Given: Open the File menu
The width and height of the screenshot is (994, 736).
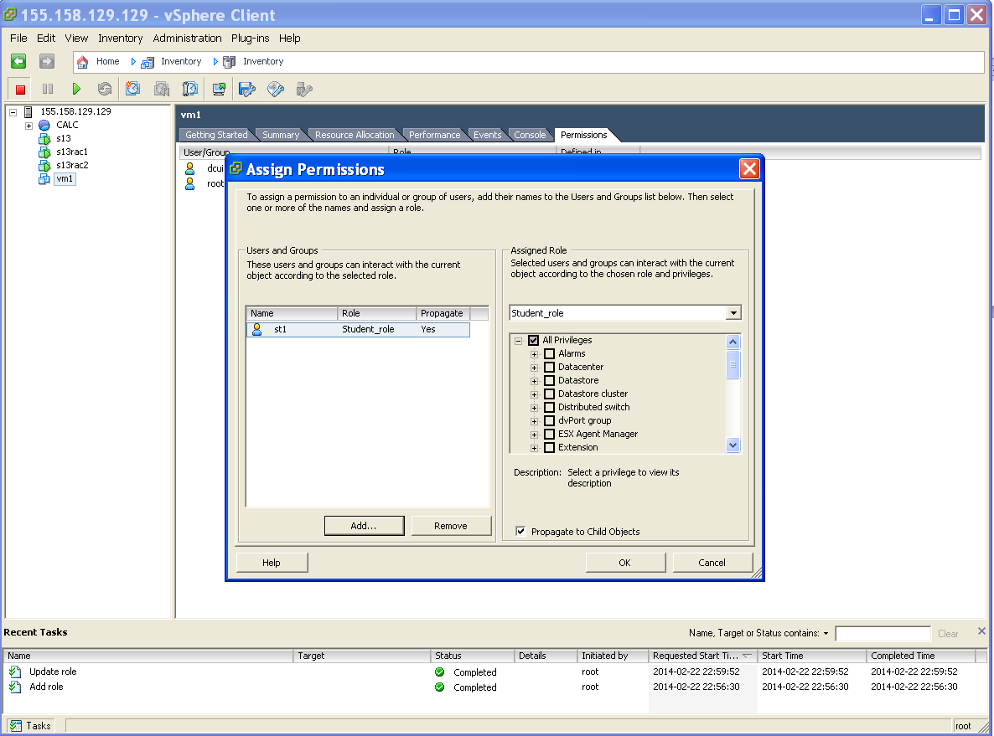Looking at the screenshot, I should click(x=18, y=38).
